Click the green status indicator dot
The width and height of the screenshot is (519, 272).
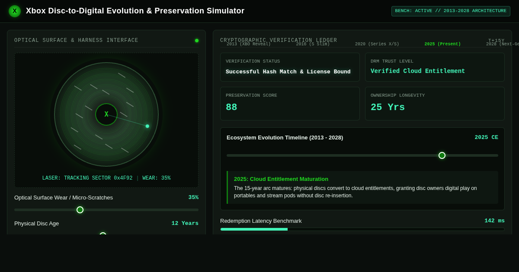[197, 41]
